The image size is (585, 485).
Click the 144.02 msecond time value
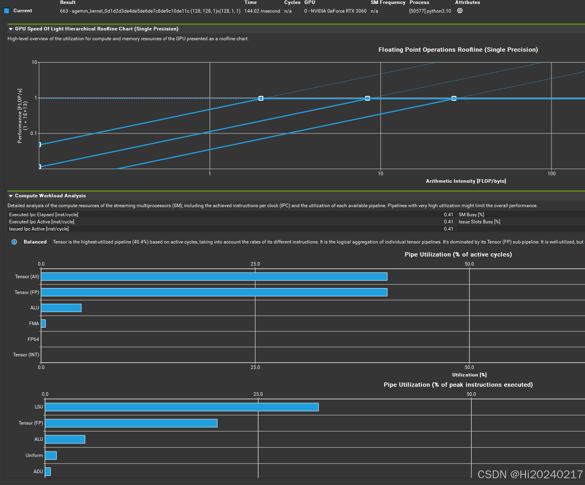262,11
